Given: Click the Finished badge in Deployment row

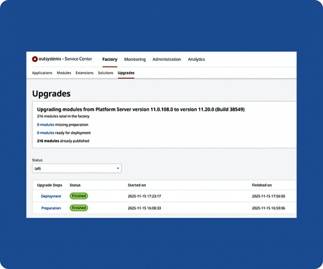Looking at the screenshot, I should click(x=79, y=196).
